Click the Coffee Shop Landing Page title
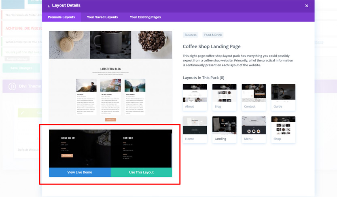The height and width of the screenshot is (197, 337). 212,47
